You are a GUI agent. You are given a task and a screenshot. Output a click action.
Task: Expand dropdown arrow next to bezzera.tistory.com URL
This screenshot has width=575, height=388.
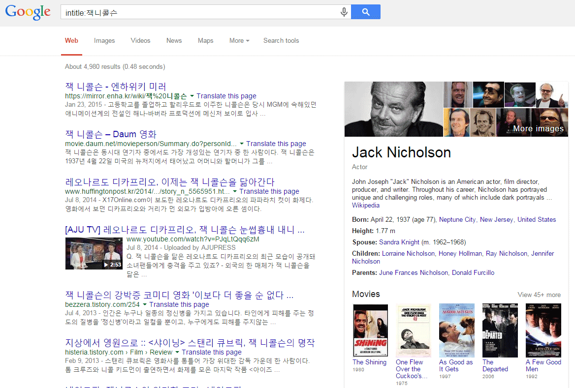(144, 304)
